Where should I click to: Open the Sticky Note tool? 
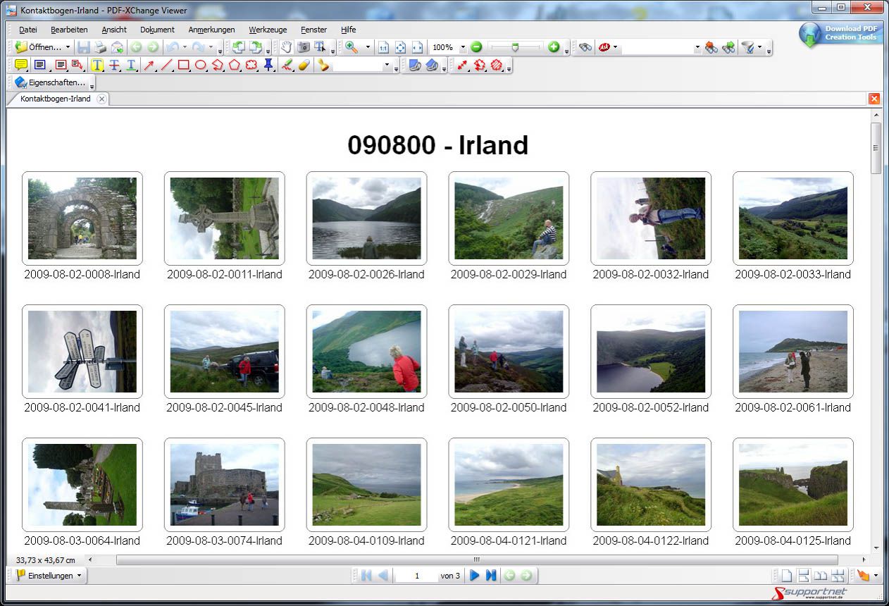tap(20, 64)
